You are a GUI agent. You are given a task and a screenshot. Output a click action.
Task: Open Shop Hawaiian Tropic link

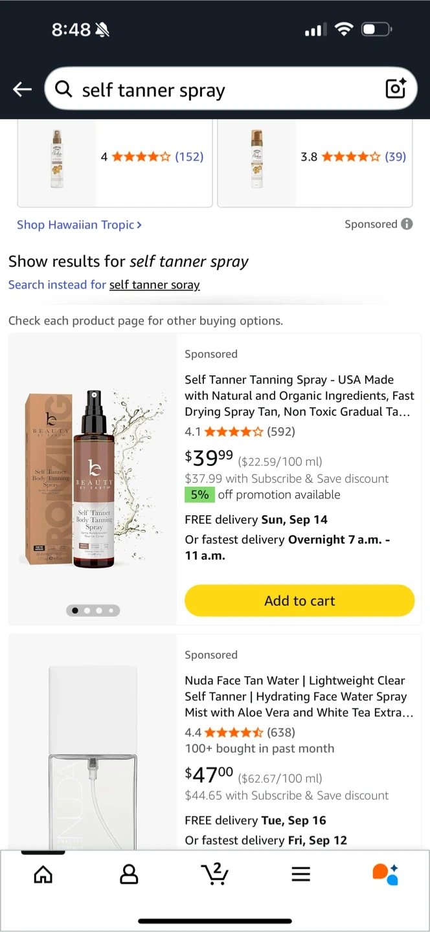(x=79, y=225)
